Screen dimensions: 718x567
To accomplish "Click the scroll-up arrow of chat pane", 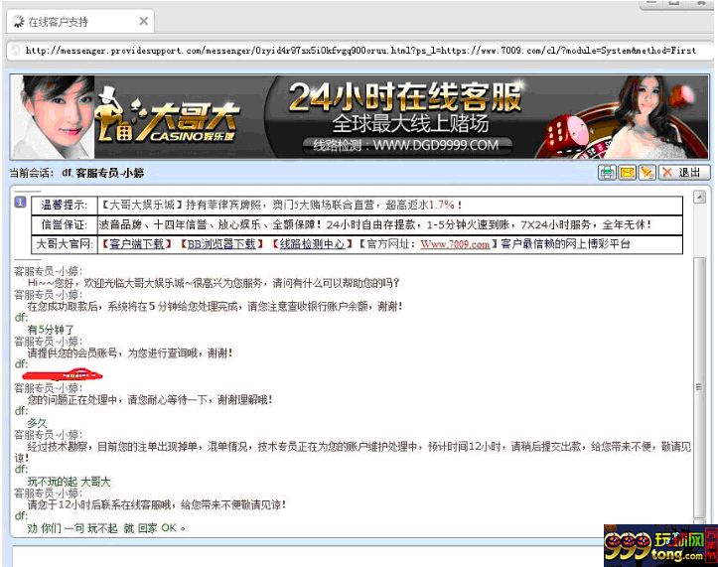I will pyautogui.click(x=699, y=198).
